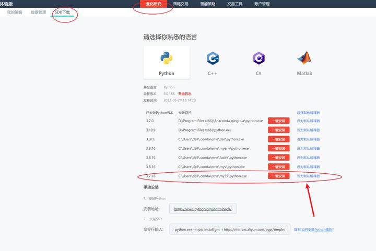Set envs\dell 3.8.0 as default interpreter
Image resolution: width=376 pixels, height=251 pixels.
point(309,139)
